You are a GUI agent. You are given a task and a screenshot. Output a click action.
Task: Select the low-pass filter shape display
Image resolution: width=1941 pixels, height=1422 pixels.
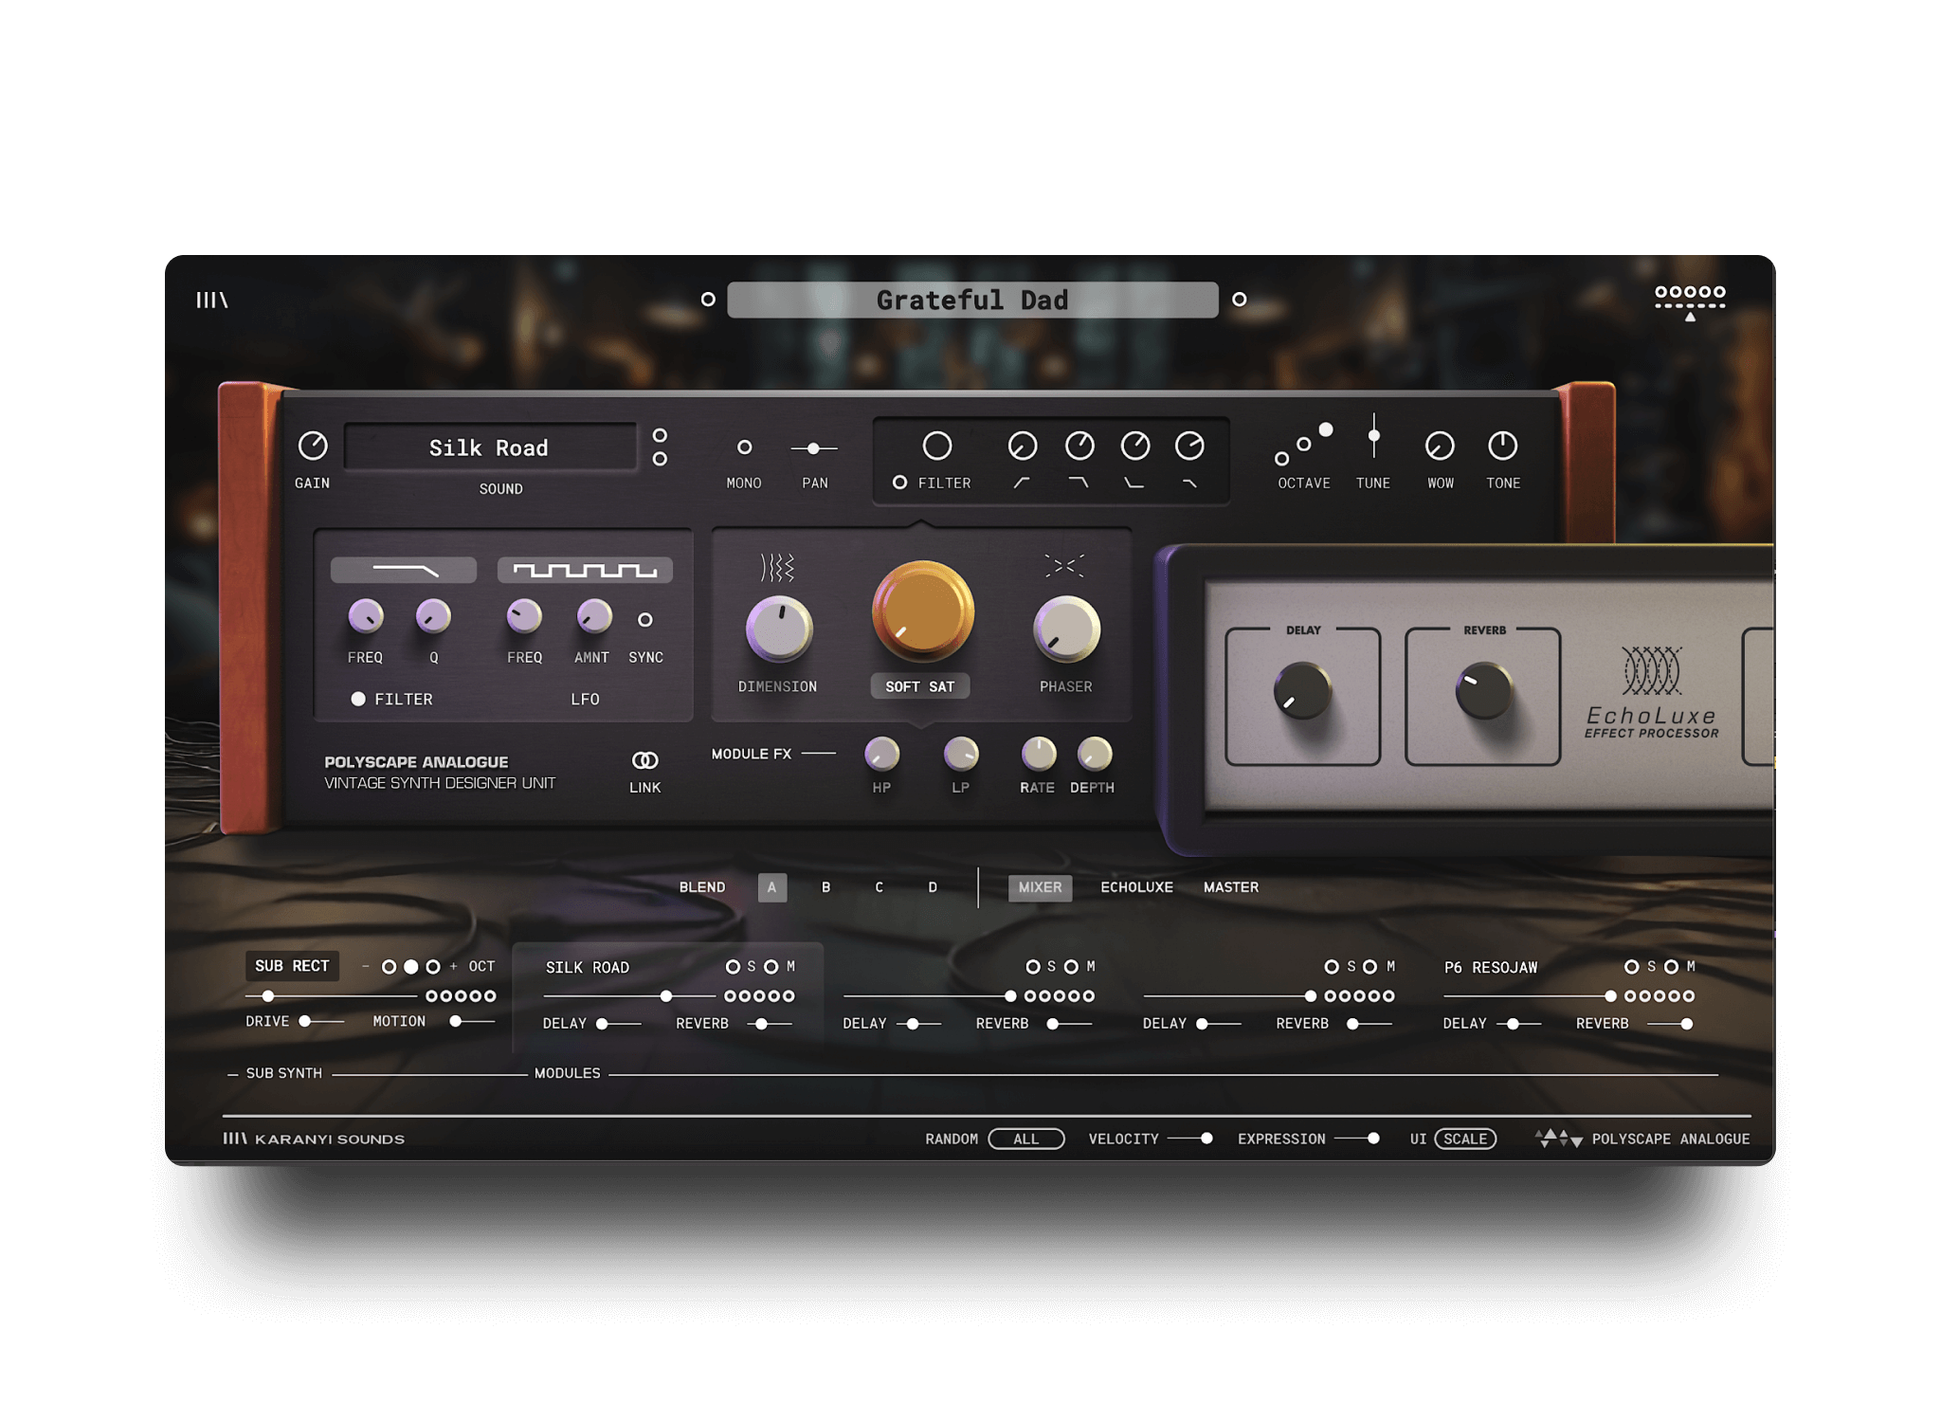[404, 570]
